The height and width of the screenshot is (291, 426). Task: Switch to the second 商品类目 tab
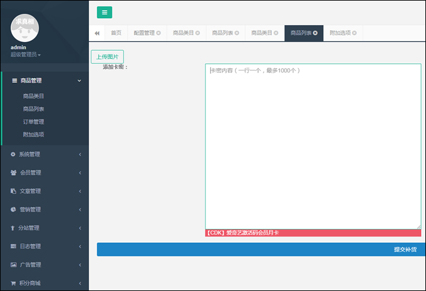click(261, 33)
